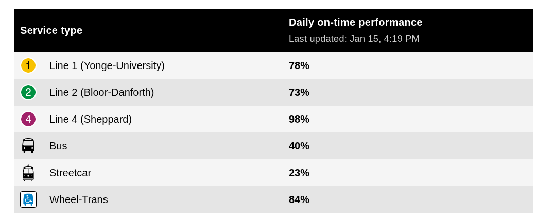
Task: Click the Last updated timestamp text
Action: click(354, 39)
